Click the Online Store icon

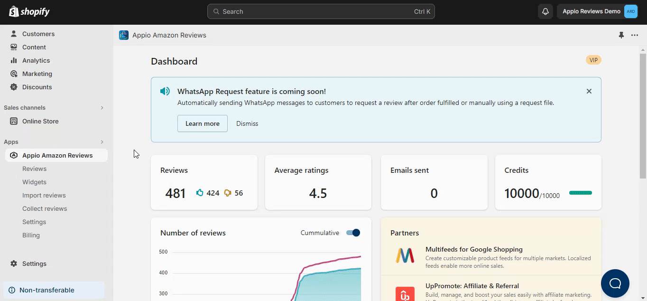[14, 121]
